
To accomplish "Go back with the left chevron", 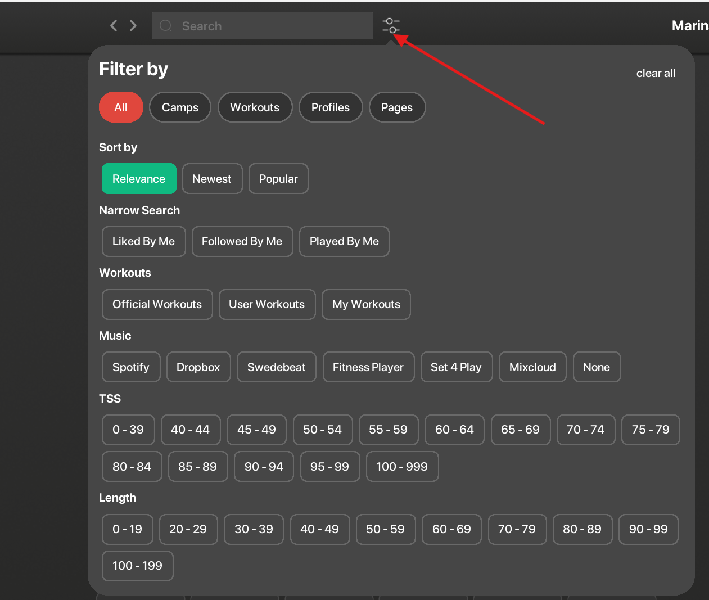I will [114, 25].
